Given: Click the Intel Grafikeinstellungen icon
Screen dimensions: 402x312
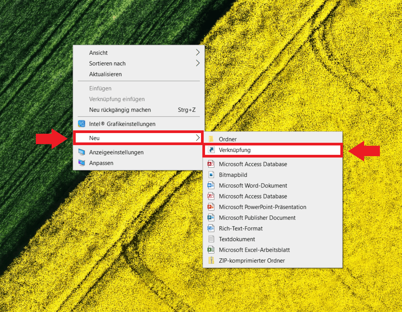Looking at the screenshot, I should (x=81, y=124).
